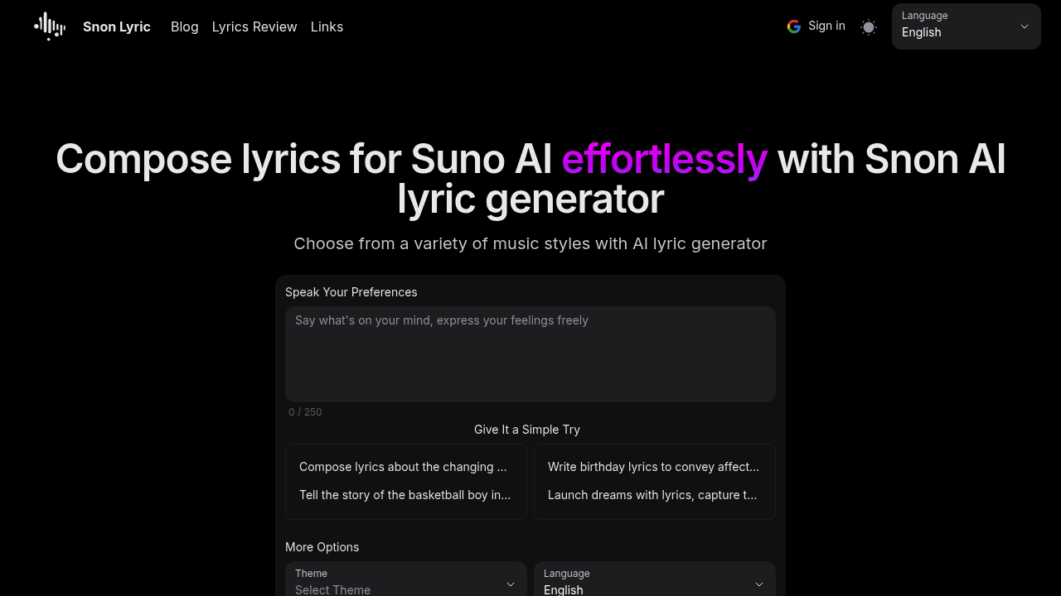1061x596 pixels.
Task: Expand the chevron on the header Language selector
Action: point(1025,26)
